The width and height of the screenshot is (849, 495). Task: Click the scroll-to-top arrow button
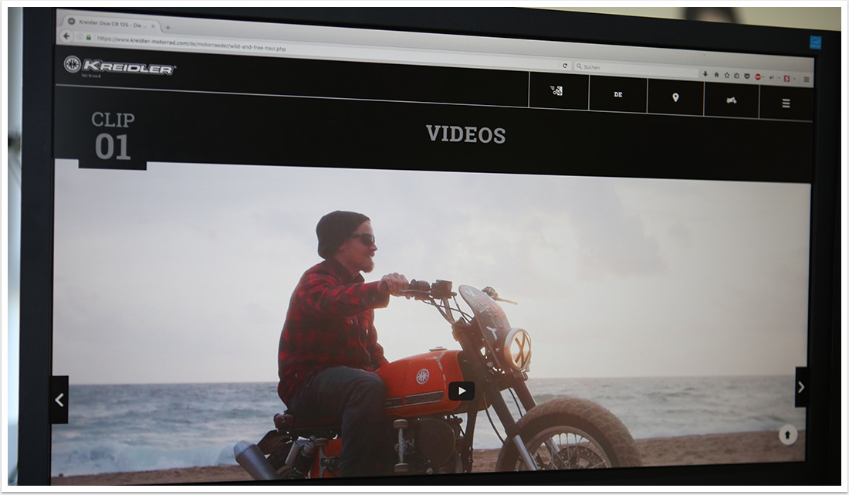coord(788,435)
